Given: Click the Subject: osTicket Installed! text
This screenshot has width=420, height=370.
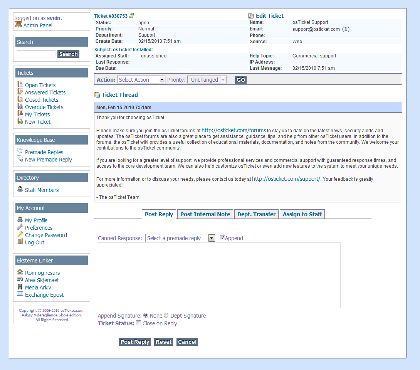Looking at the screenshot, I should click(123, 50).
